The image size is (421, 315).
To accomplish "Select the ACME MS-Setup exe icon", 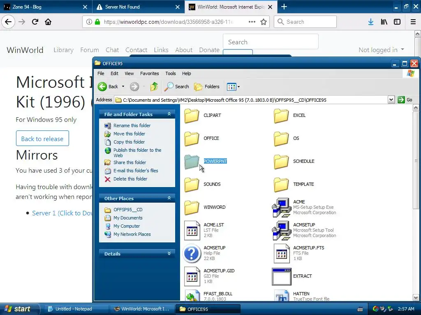I will [281, 207].
